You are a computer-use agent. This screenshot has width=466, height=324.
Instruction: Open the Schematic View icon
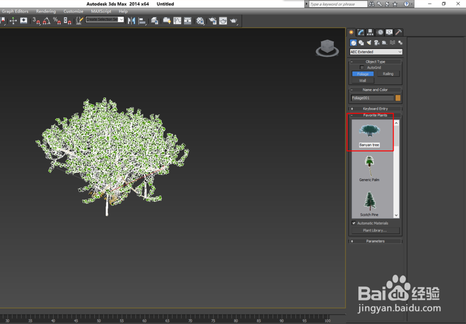[187, 20]
